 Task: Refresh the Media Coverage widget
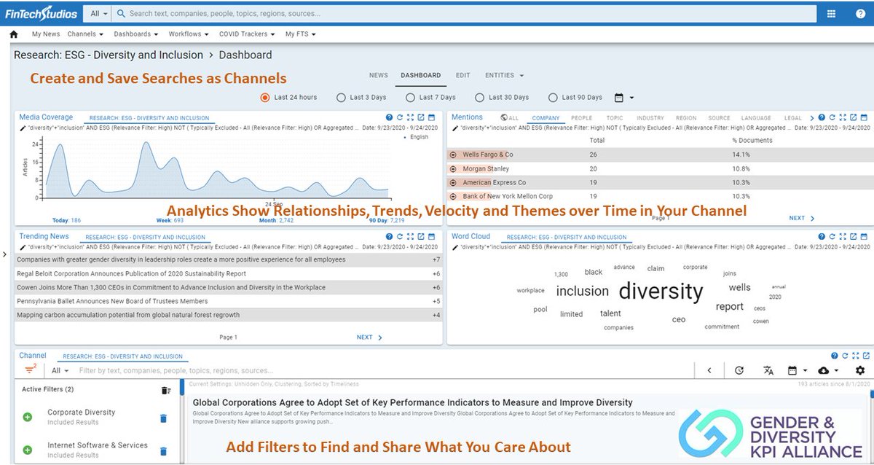pos(400,117)
